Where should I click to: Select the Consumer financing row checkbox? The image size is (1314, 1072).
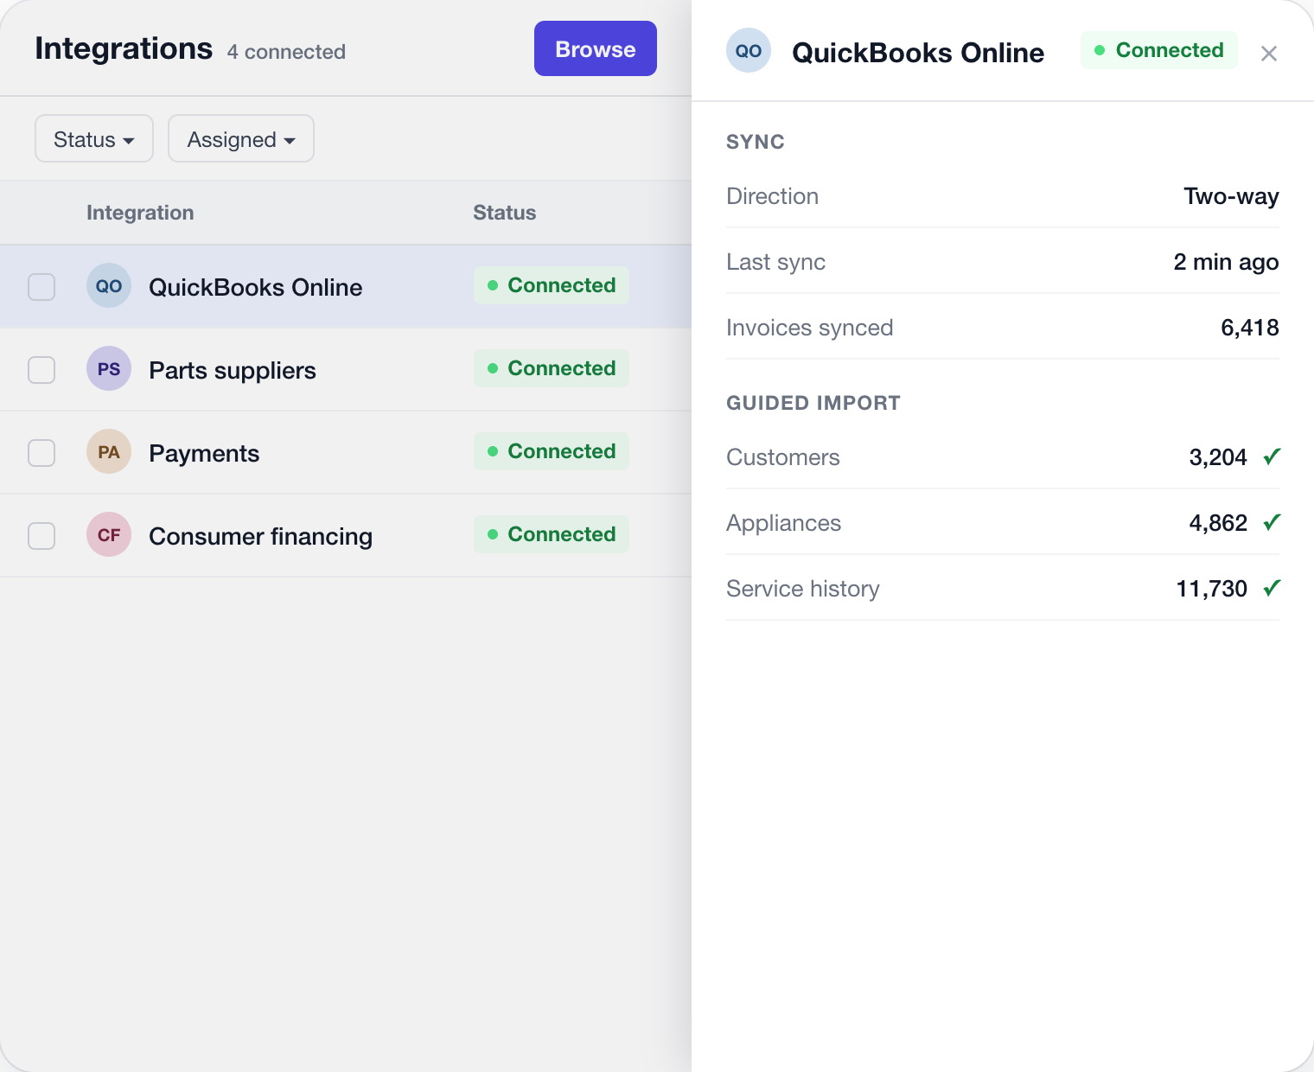click(41, 536)
